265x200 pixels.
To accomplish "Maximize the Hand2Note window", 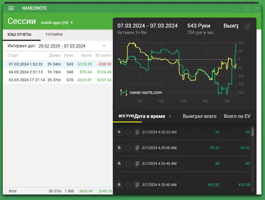I will pos(248,8).
